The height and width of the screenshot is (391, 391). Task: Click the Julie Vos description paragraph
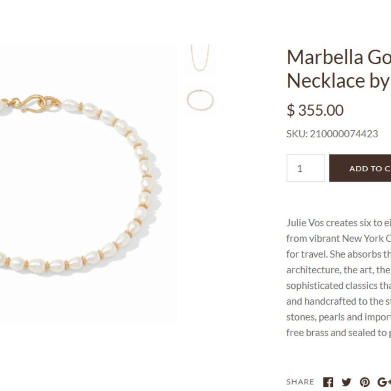[x=339, y=278]
